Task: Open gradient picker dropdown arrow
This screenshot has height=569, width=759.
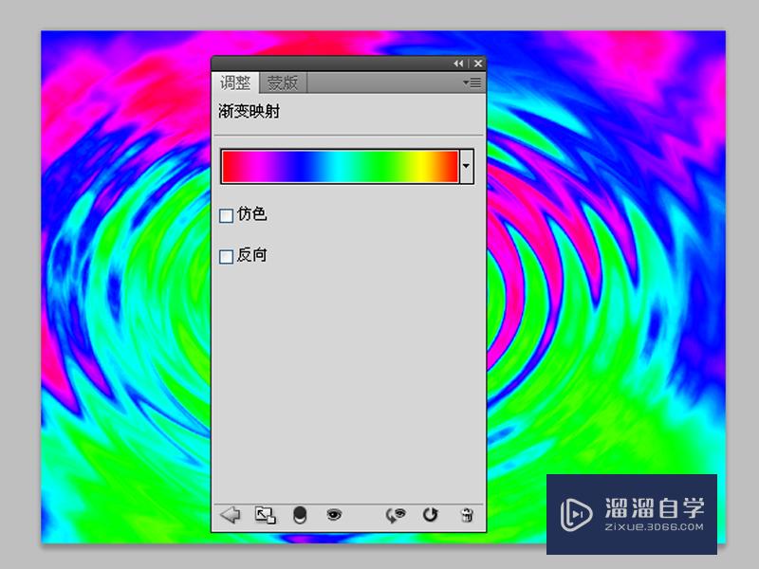Action: (x=466, y=166)
